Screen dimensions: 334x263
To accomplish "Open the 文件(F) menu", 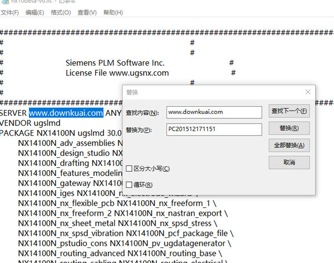I will pos(9,13).
